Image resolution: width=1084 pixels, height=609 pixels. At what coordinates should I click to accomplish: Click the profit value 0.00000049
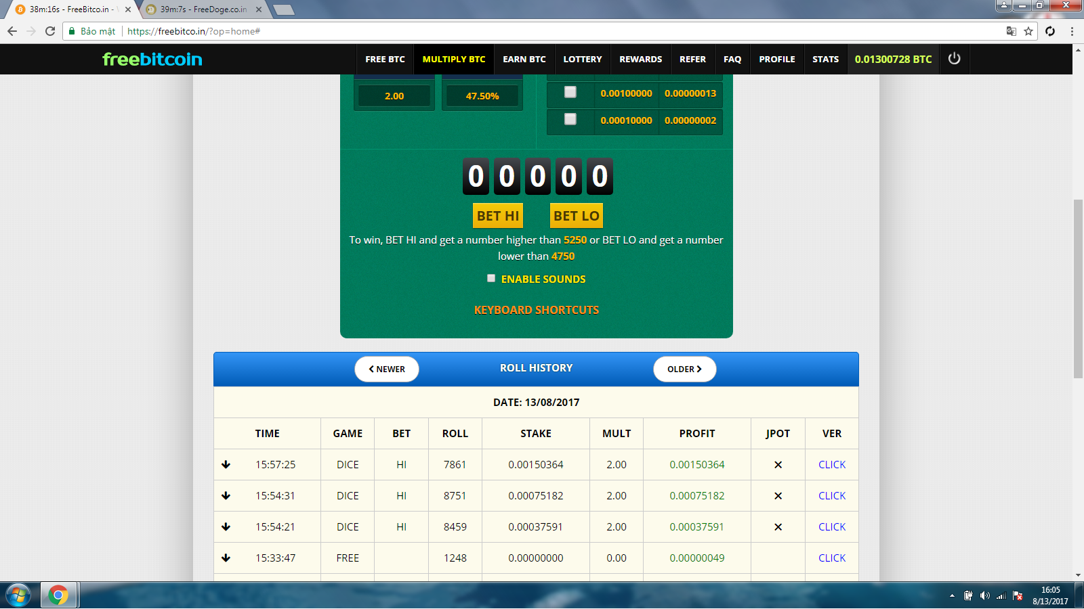pyautogui.click(x=697, y=558)
